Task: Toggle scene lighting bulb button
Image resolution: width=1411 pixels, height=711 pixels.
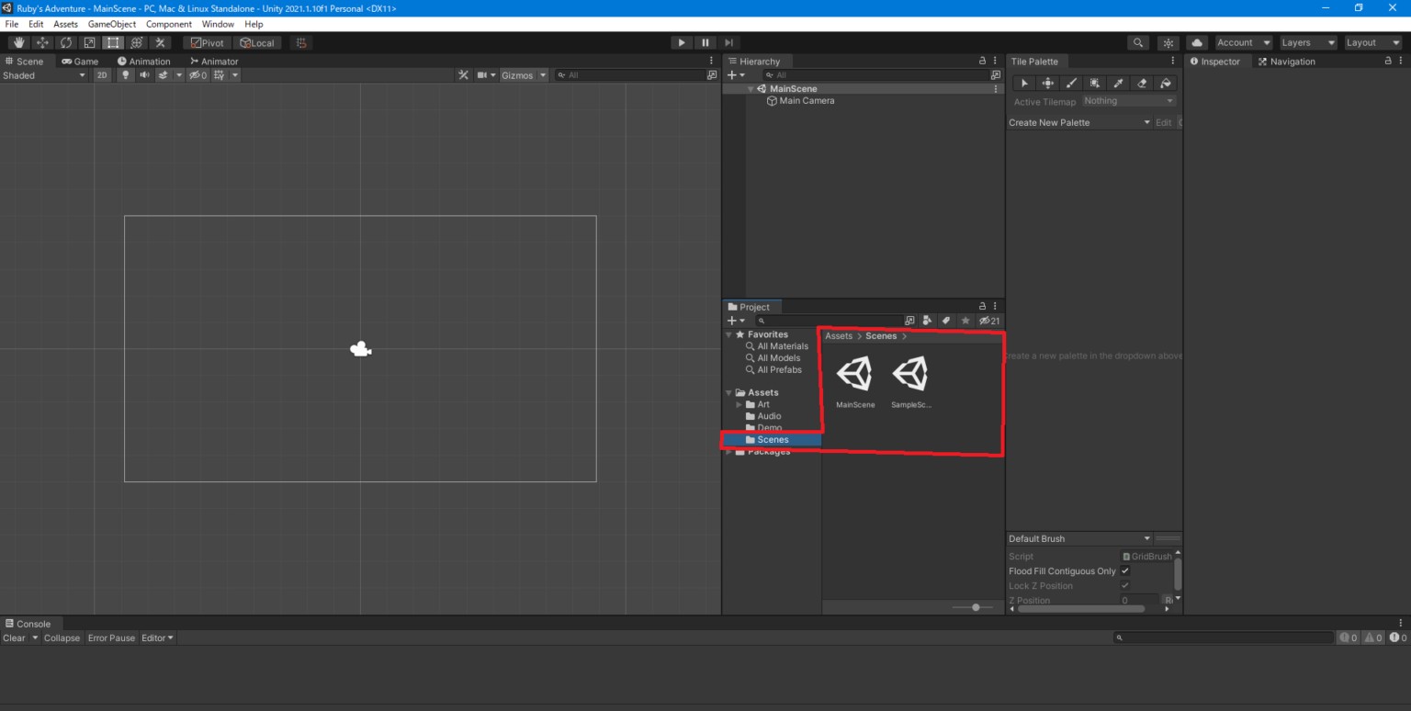Action: point(126,75)
